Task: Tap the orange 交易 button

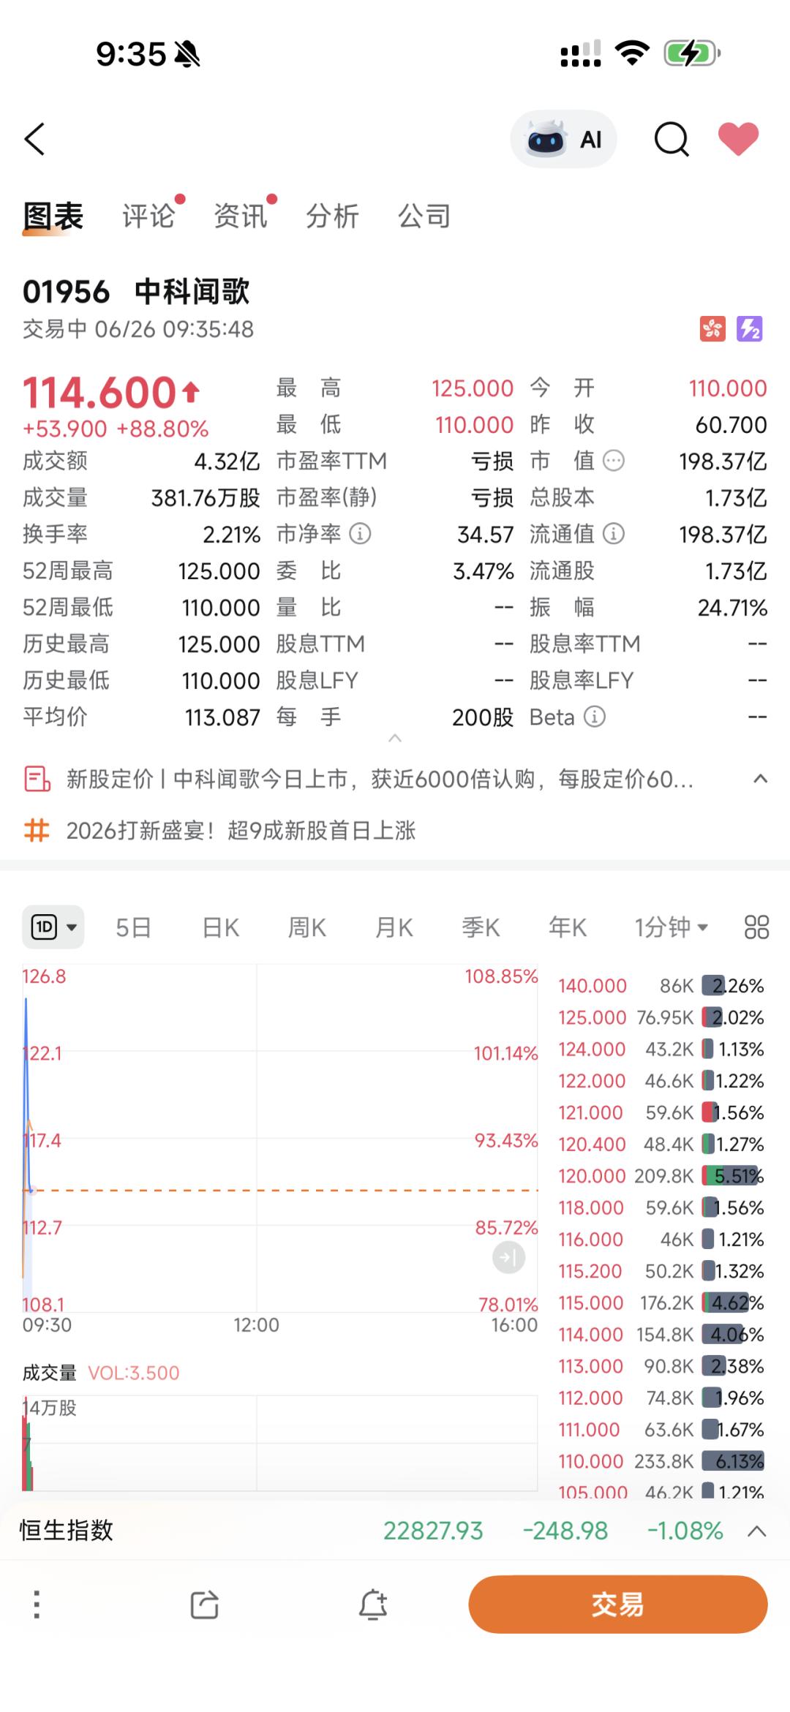Action: 618,1604
